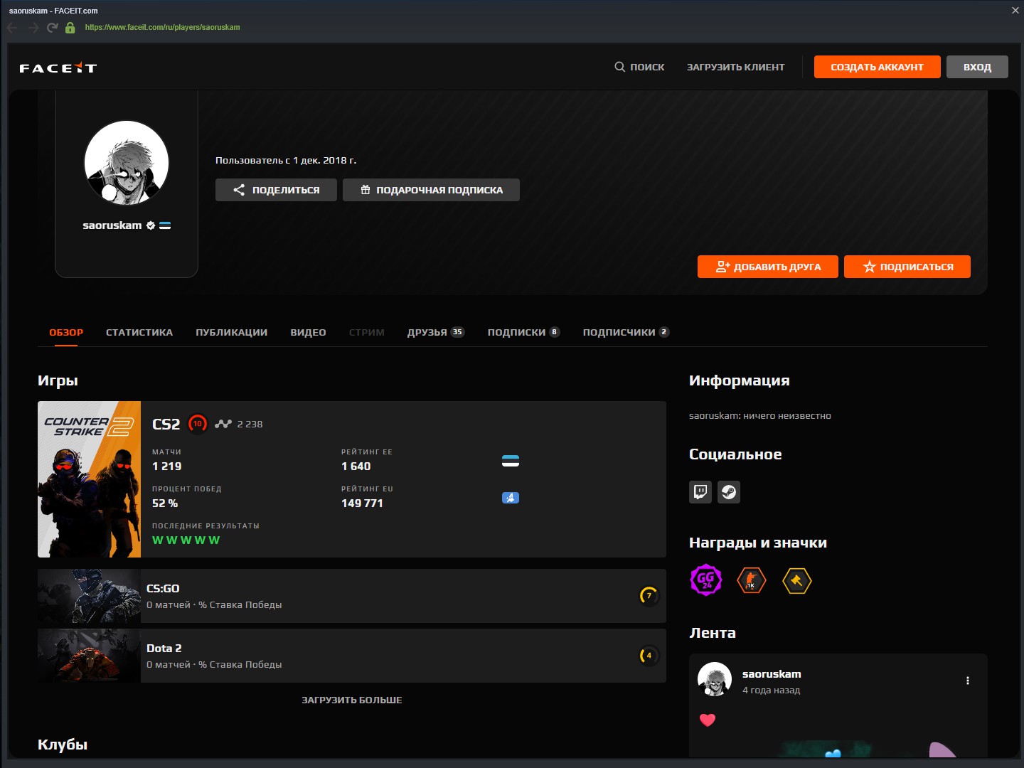Click the 52 % win rate value
1024x768 pixels.
coord(165,503)
